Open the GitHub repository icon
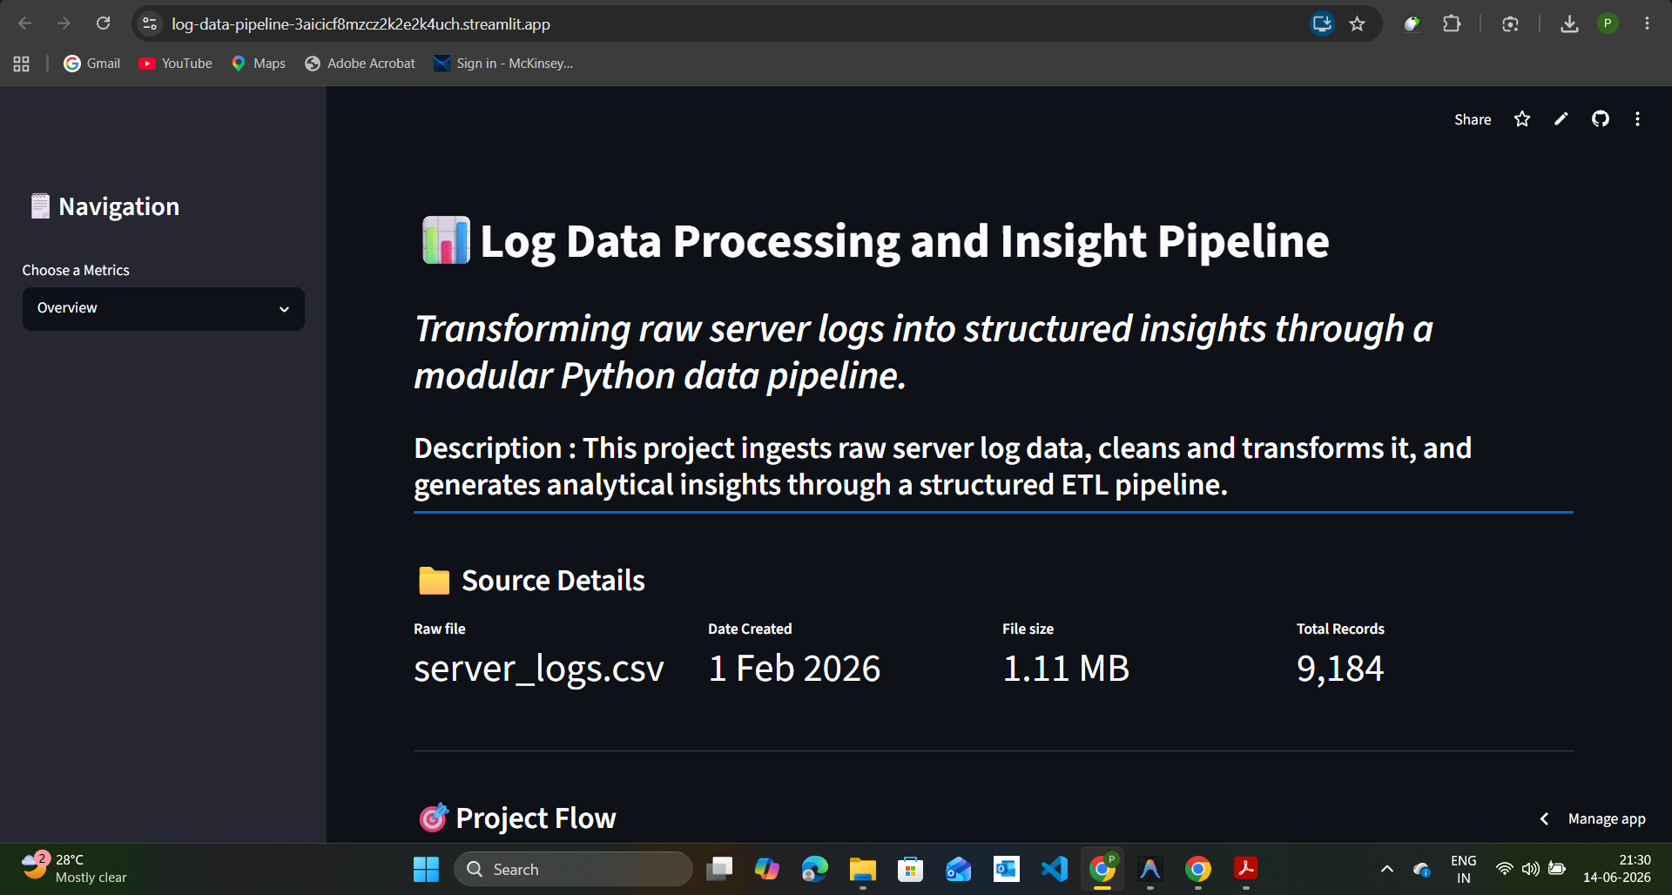This screenshot has height=895, width=1672. pyautogui.click(x=1601, y=119)
